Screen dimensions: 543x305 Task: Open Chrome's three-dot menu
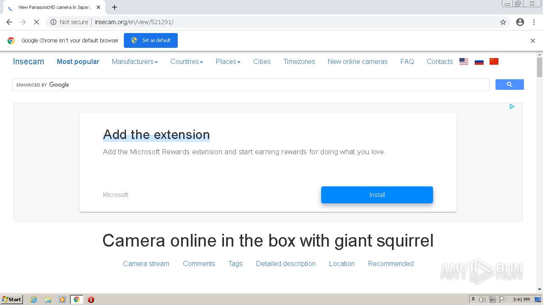[534, 22]
